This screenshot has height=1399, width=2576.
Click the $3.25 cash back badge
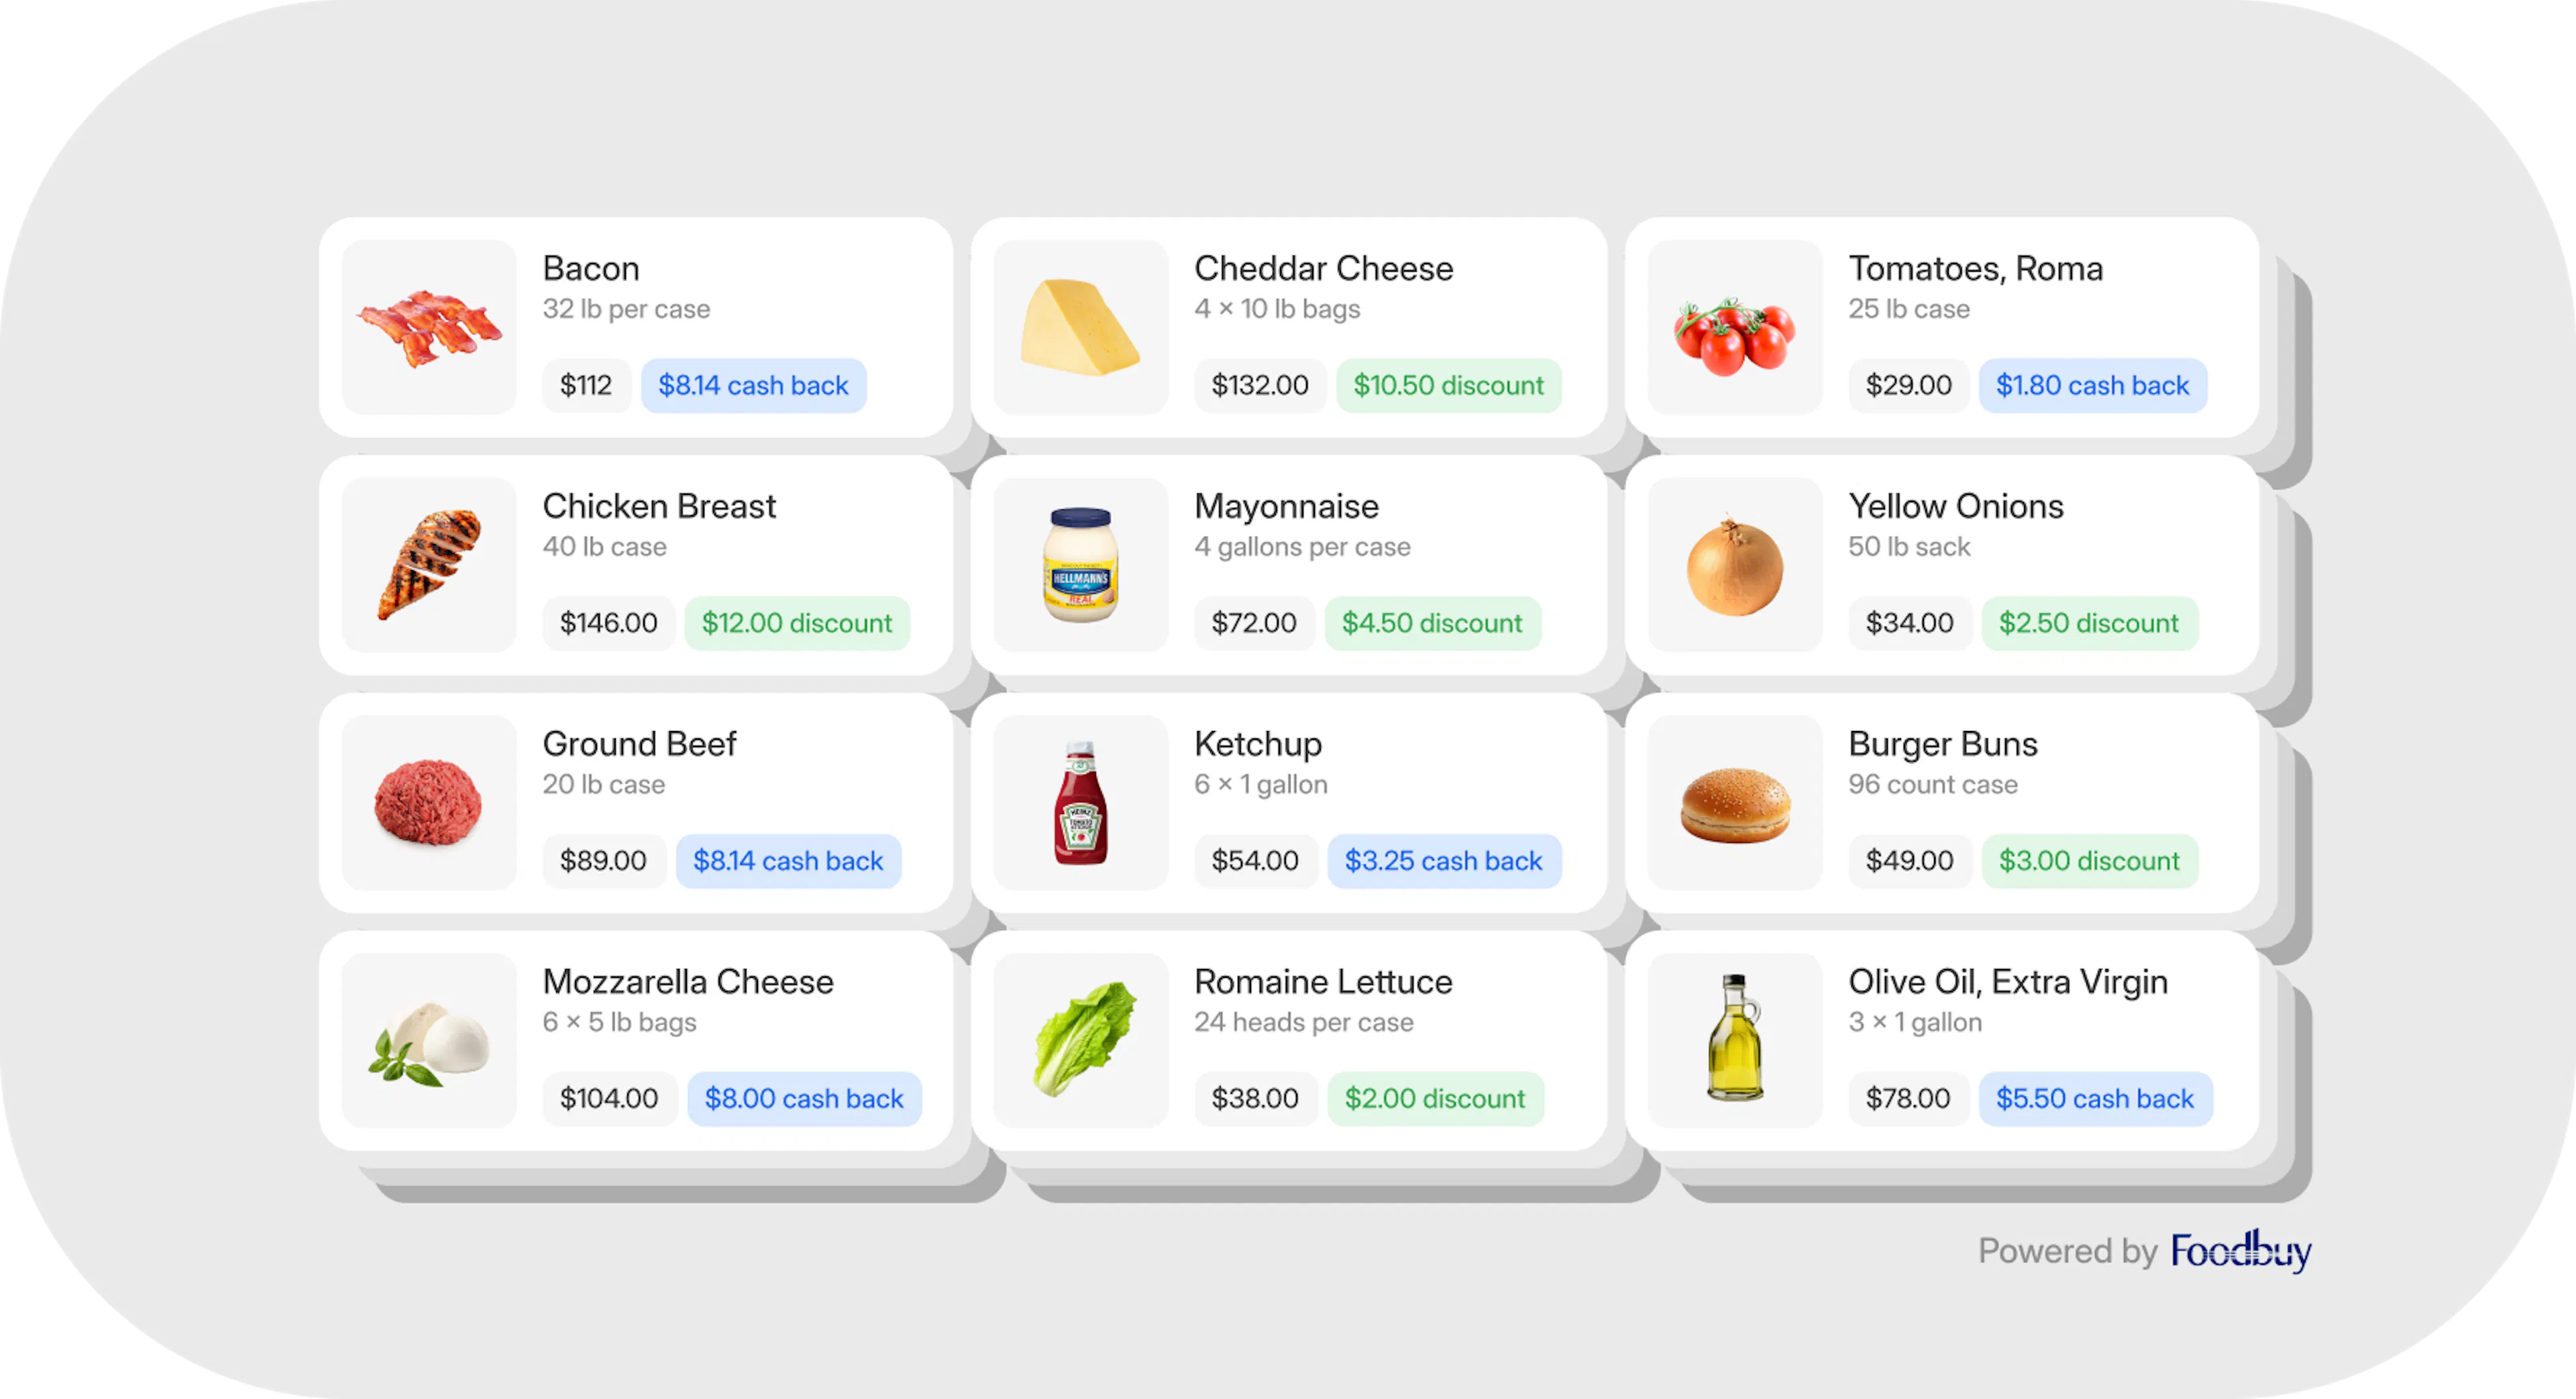coord(1443,861)
